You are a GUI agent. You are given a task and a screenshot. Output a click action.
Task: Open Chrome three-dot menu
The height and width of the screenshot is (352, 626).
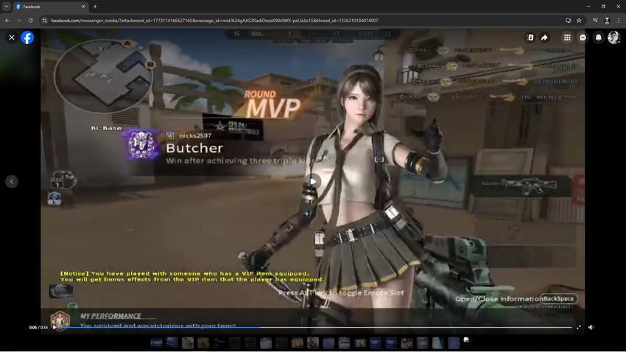(619, 21)
